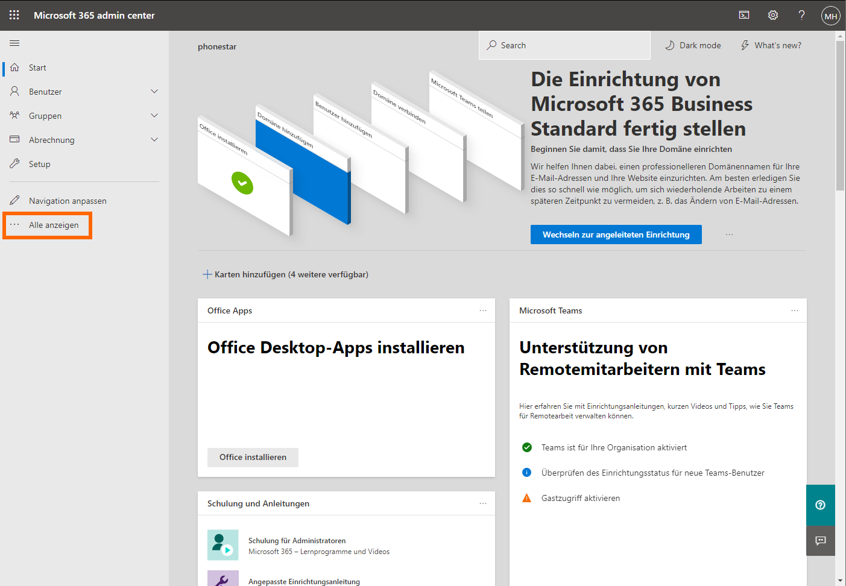Open the Gruppen navigation item
The height and width of the screenshot is (586, 846).
(x=45, y=116)
